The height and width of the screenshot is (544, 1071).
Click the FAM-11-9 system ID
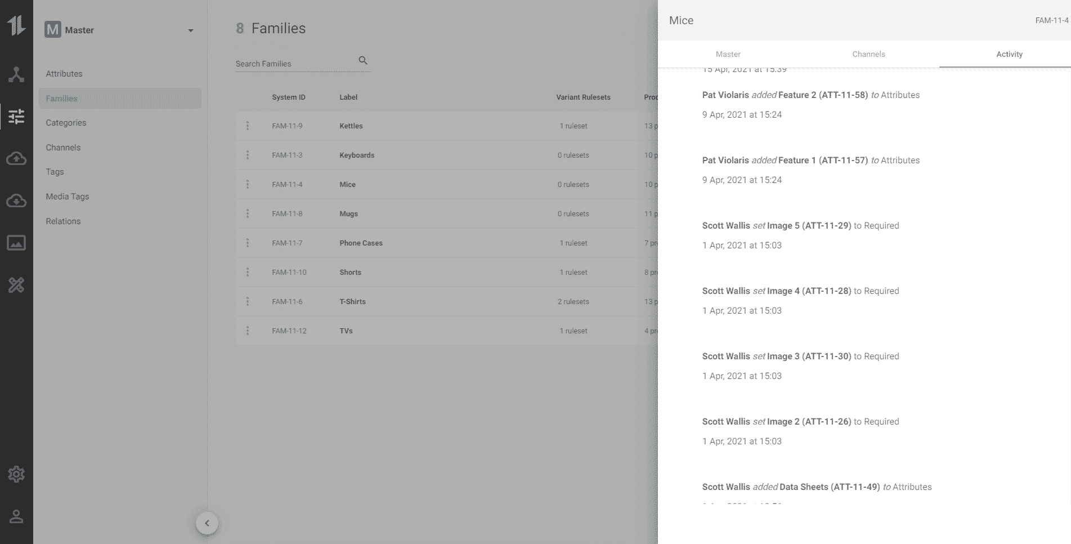coord(287,126)
